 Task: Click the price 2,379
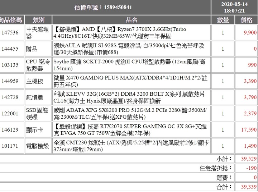[x=250, y=113]
